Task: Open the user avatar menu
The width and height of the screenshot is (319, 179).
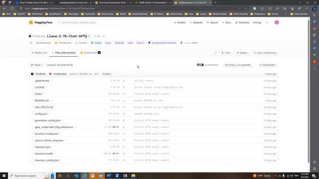Action: click(277, 22)
